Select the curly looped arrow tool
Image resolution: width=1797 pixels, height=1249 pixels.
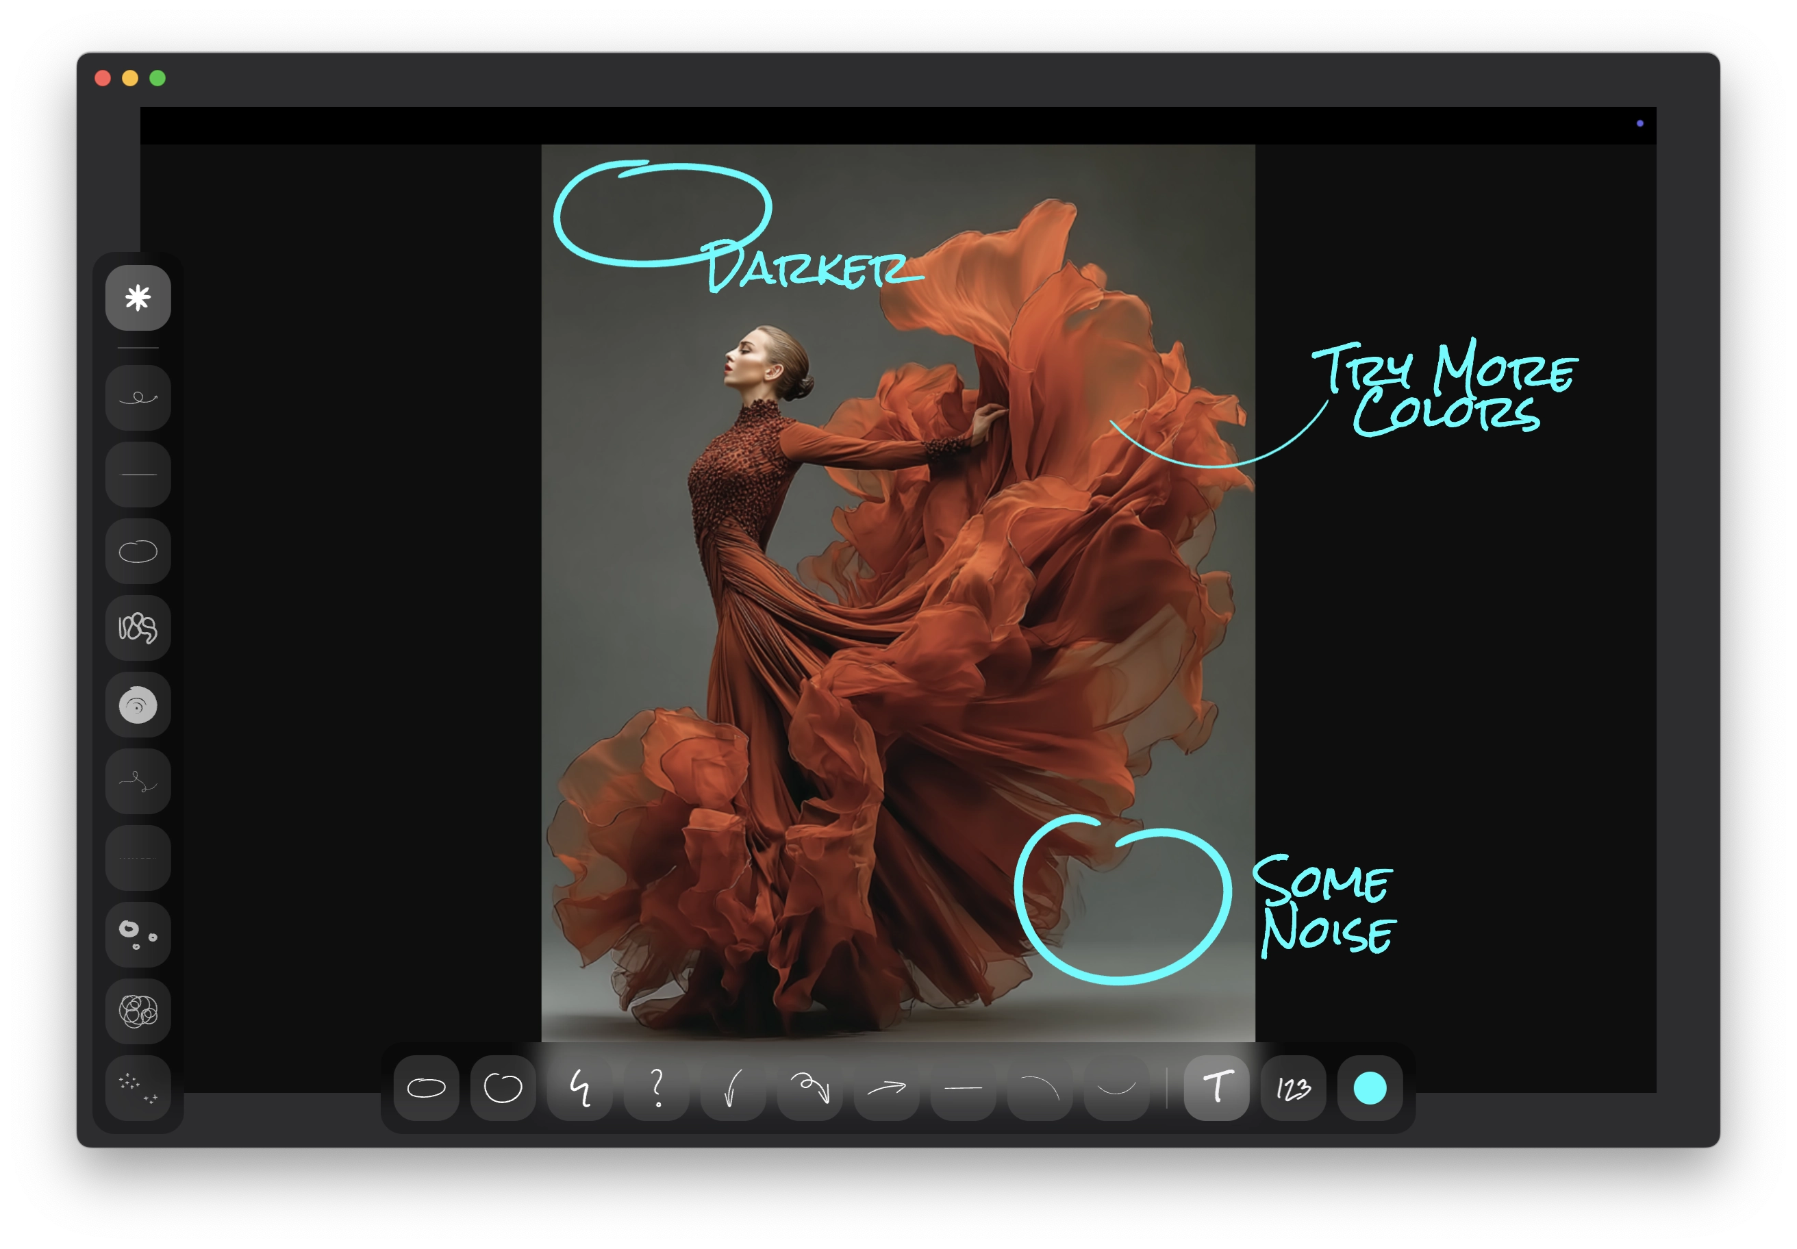810,1088
